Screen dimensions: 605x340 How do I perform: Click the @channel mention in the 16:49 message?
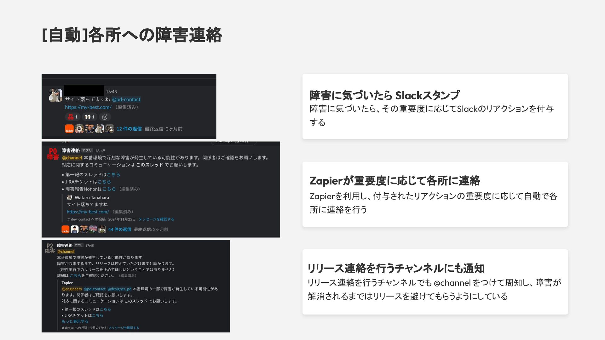click(x=72, y=158)
